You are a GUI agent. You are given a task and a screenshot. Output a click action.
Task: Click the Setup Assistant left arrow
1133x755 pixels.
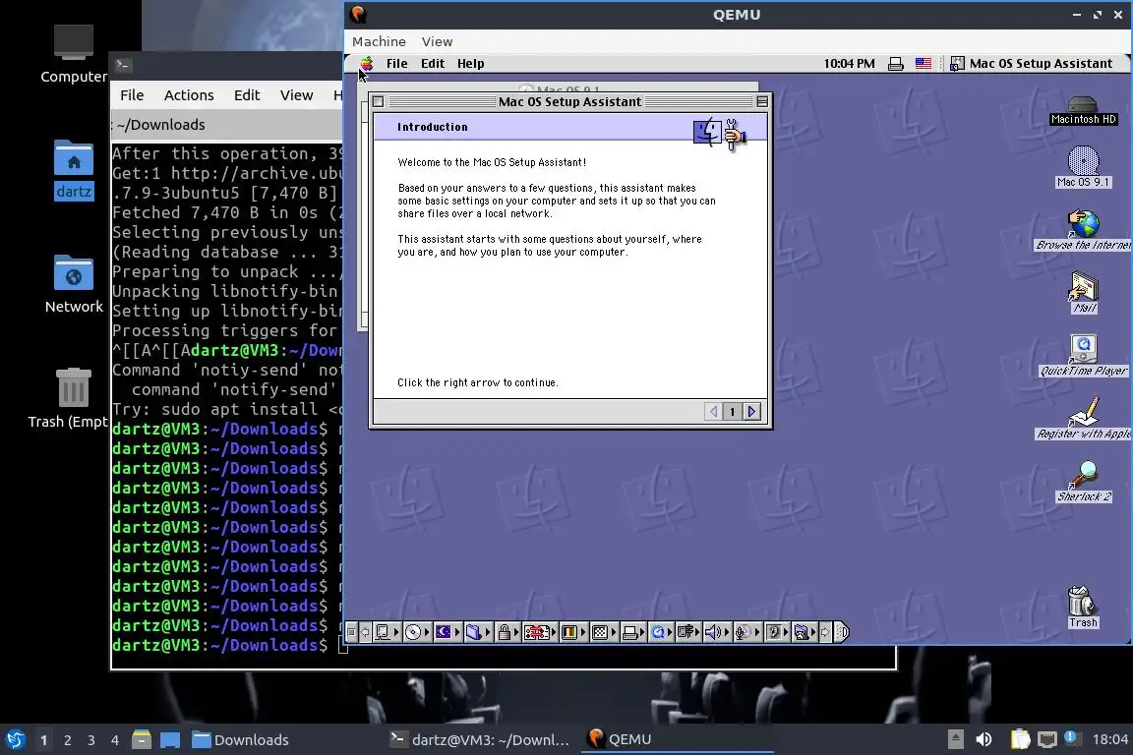[x=713, y=411]
